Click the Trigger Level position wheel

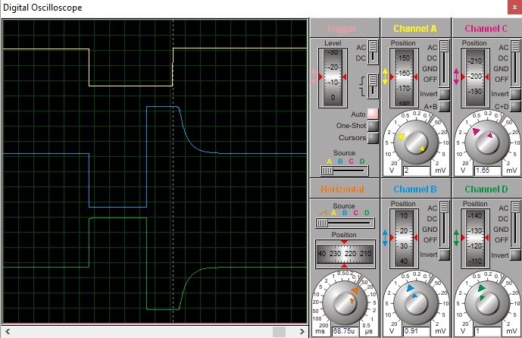pyautogui.click(x=333, y=77)
